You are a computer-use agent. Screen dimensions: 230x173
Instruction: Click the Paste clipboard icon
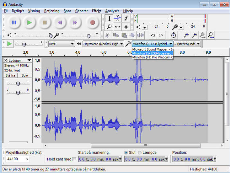(124, 35)
